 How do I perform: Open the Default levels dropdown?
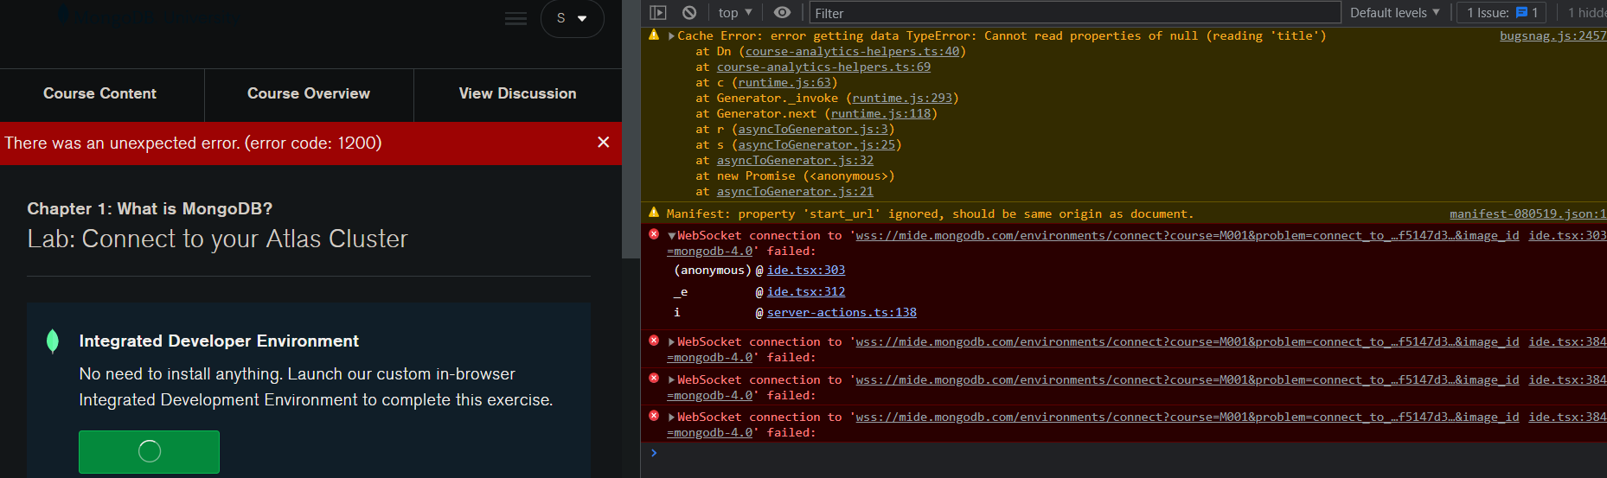pos(1394,13)
